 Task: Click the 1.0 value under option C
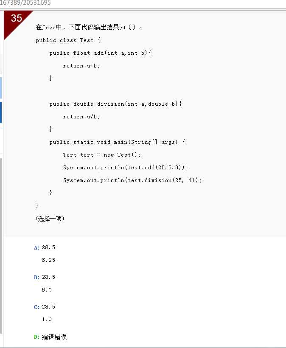click(47, 320)
